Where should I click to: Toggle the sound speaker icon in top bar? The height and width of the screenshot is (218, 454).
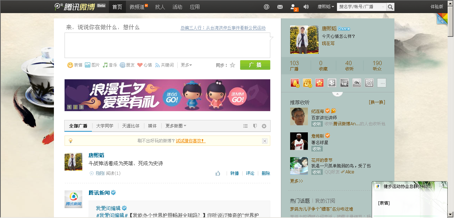(x=306, y=7)
